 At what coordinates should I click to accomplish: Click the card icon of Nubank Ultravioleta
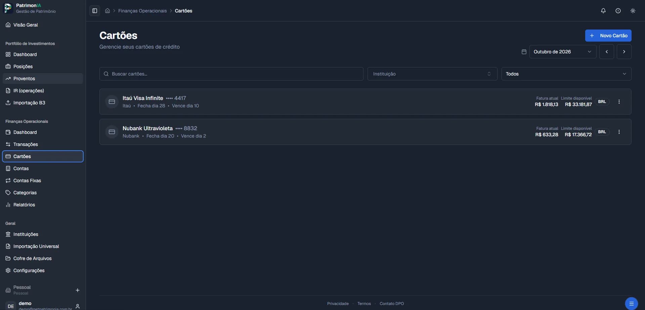112,132
